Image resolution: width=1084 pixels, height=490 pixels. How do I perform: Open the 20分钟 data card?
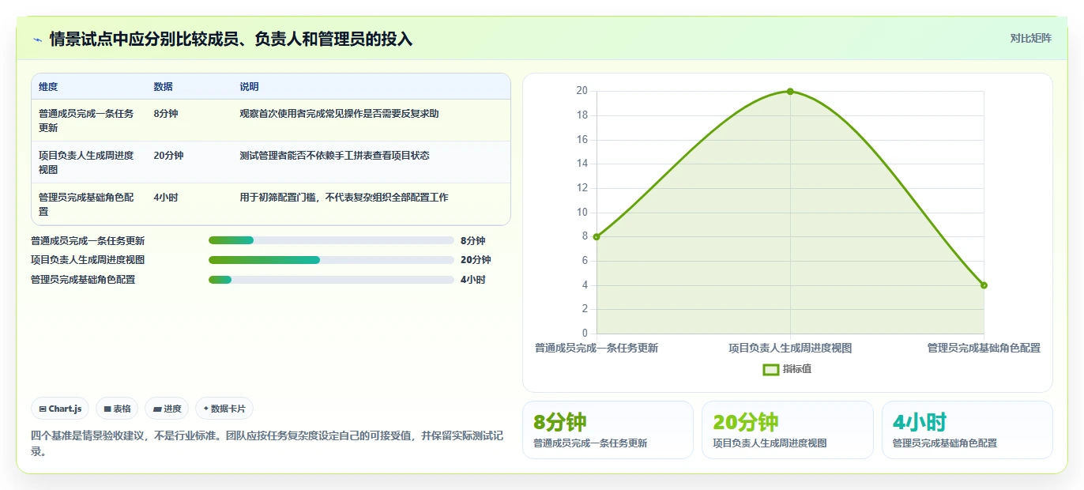[788, 430]
